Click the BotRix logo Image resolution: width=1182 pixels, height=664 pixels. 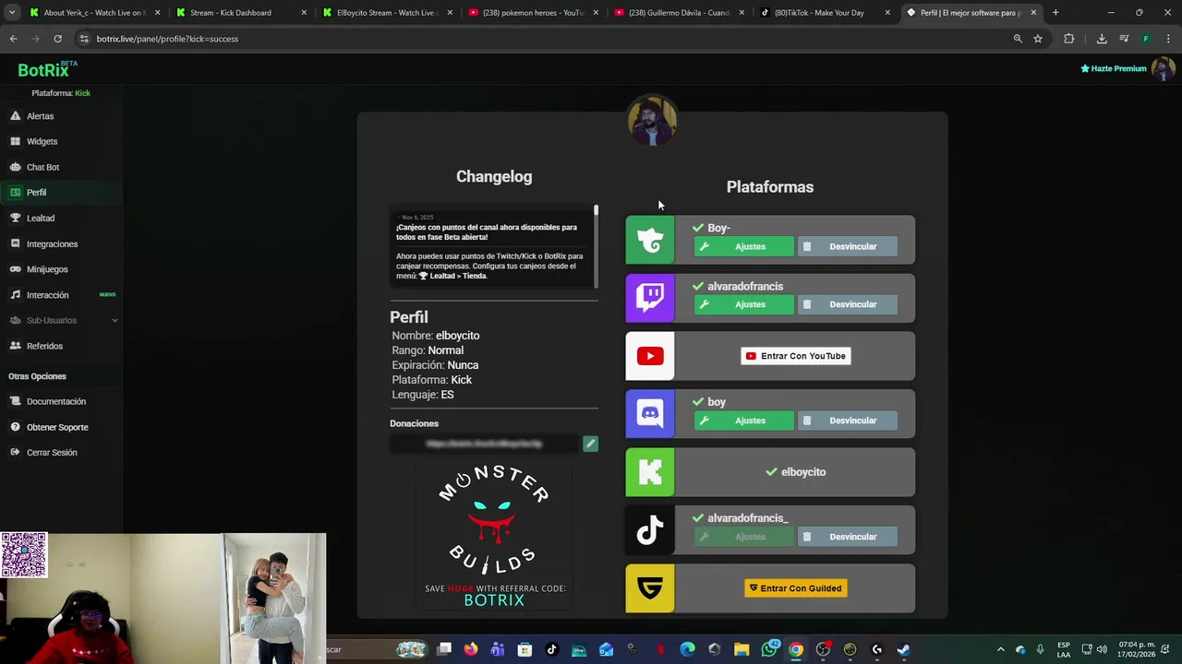[x=46, y=69]
